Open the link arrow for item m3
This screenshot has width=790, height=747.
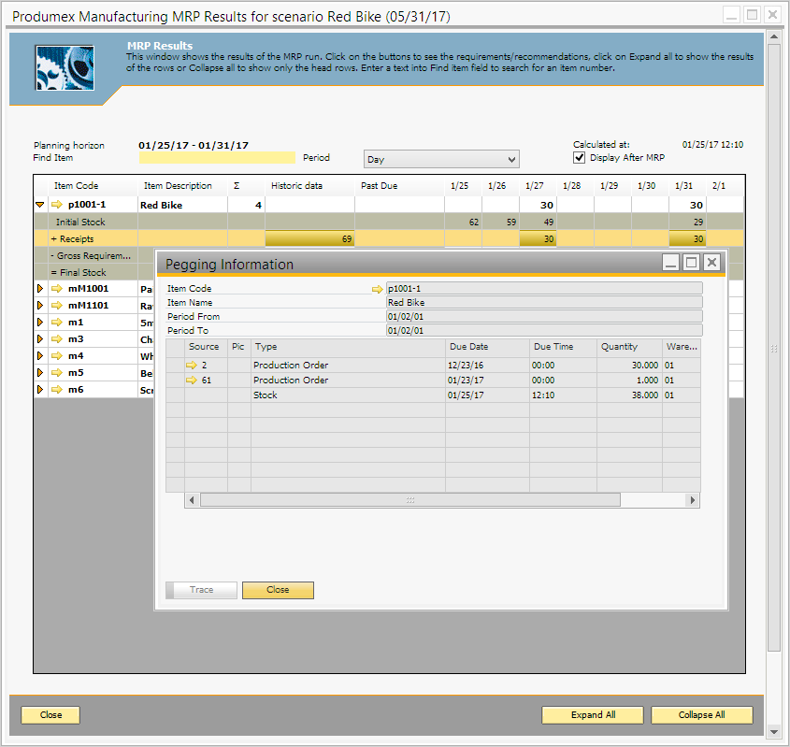[57, 339]
